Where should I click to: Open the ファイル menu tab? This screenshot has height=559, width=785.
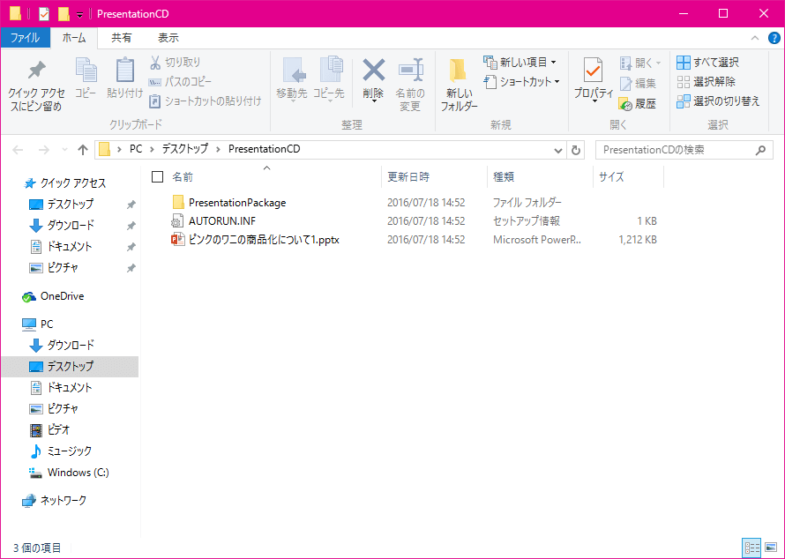tap(25, 38)
